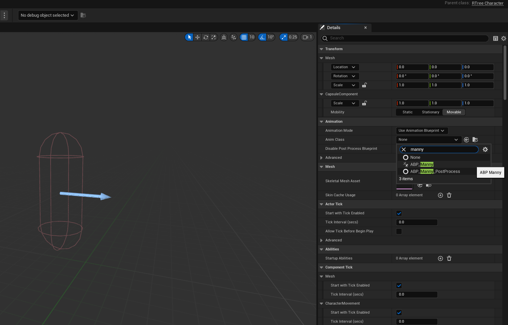Open Animation Mode dropdown

tap(422, 131)
